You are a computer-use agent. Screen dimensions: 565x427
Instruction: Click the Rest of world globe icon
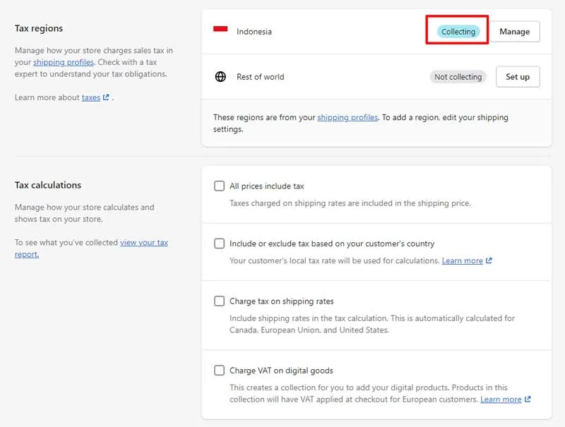point(220,77)
